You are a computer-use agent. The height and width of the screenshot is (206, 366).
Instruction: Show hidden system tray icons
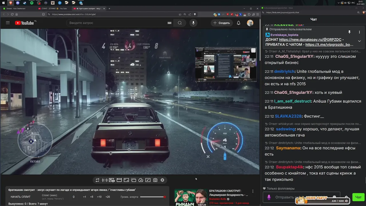339,3
